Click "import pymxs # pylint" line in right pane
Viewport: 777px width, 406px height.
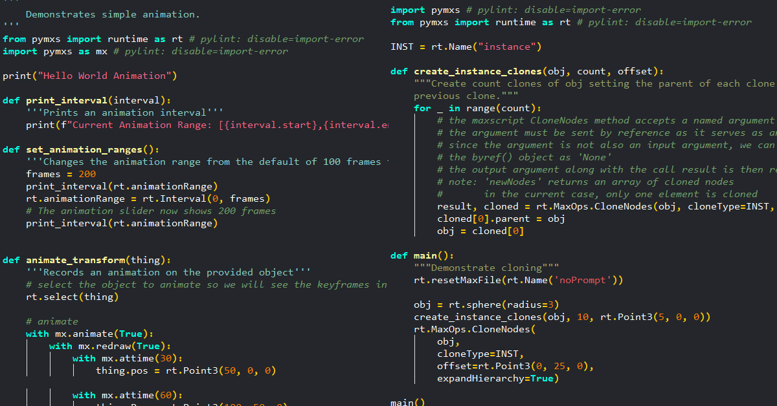[x=515, y=10]
